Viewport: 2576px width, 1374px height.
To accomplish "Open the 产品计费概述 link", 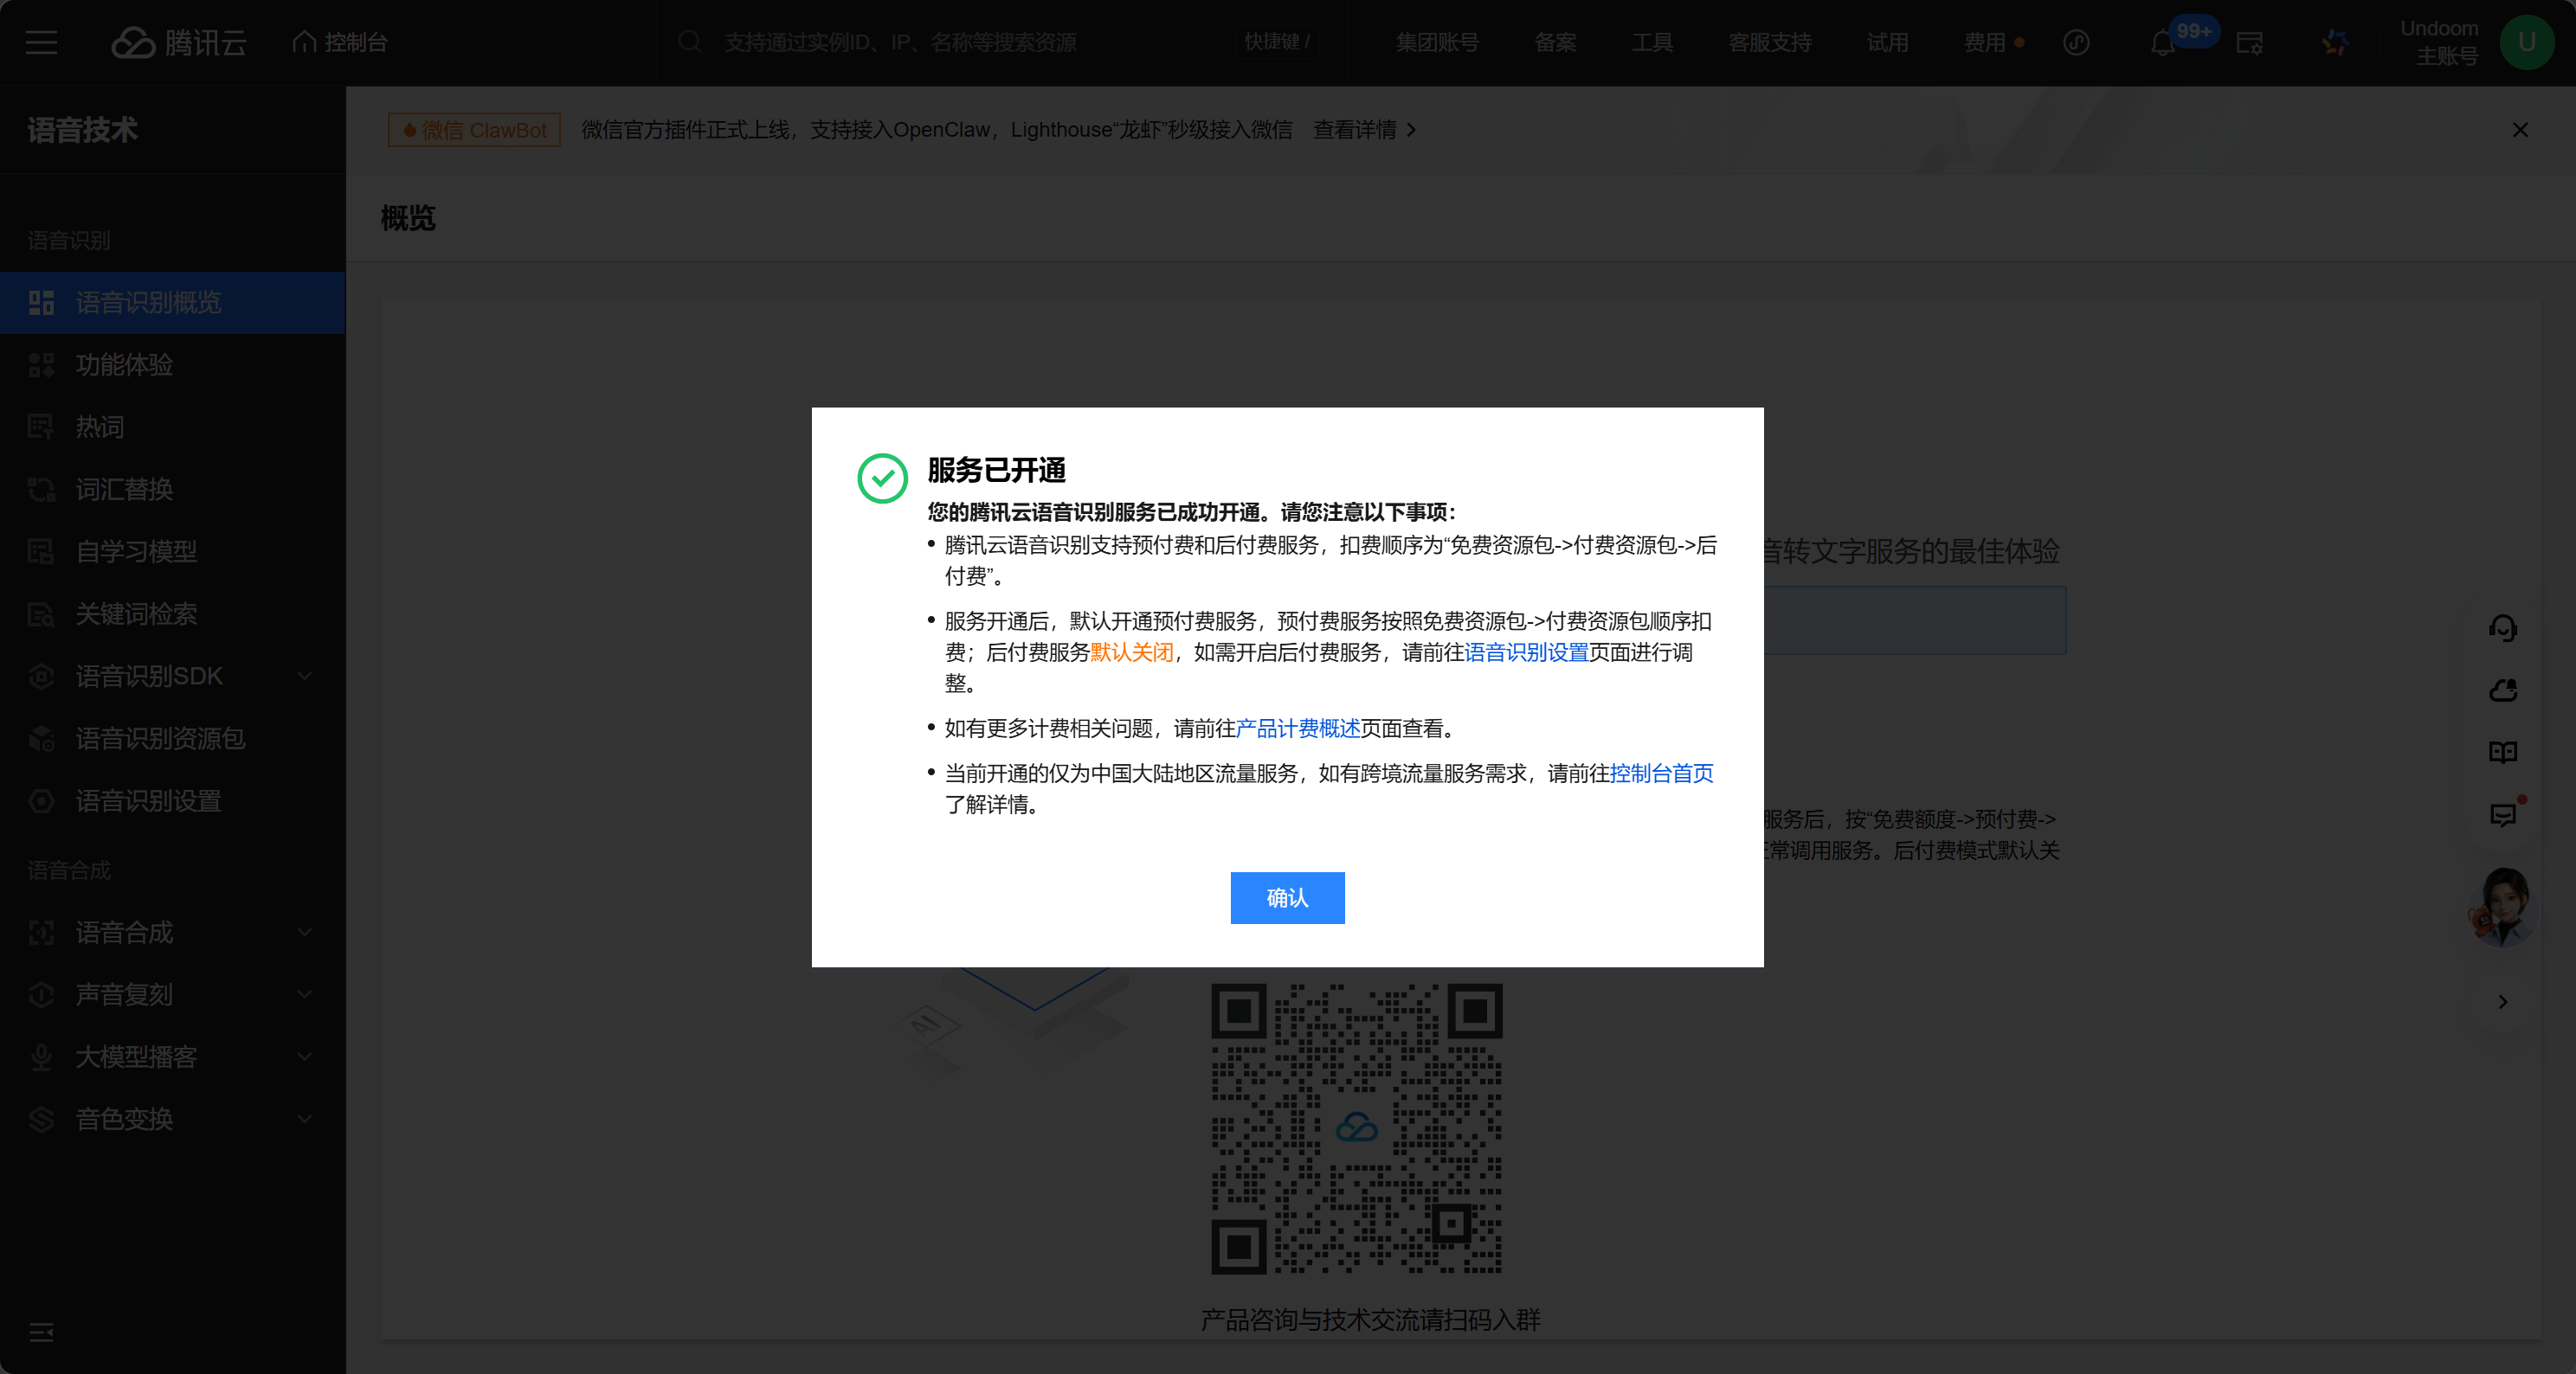I will (x=1297, y=729).
